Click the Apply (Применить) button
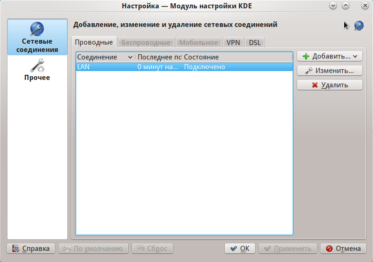Screen dimensions: 373x262 point(288,249)
